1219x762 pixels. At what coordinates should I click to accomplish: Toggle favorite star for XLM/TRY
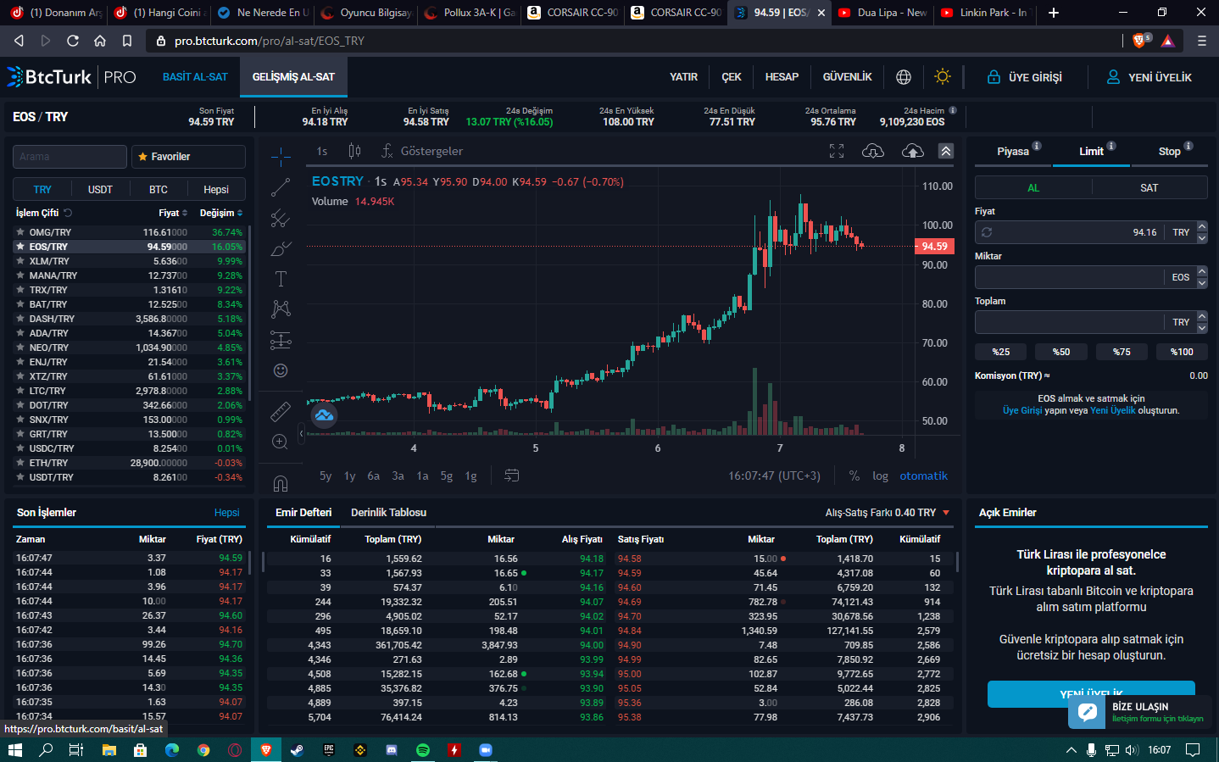point(20,261)
